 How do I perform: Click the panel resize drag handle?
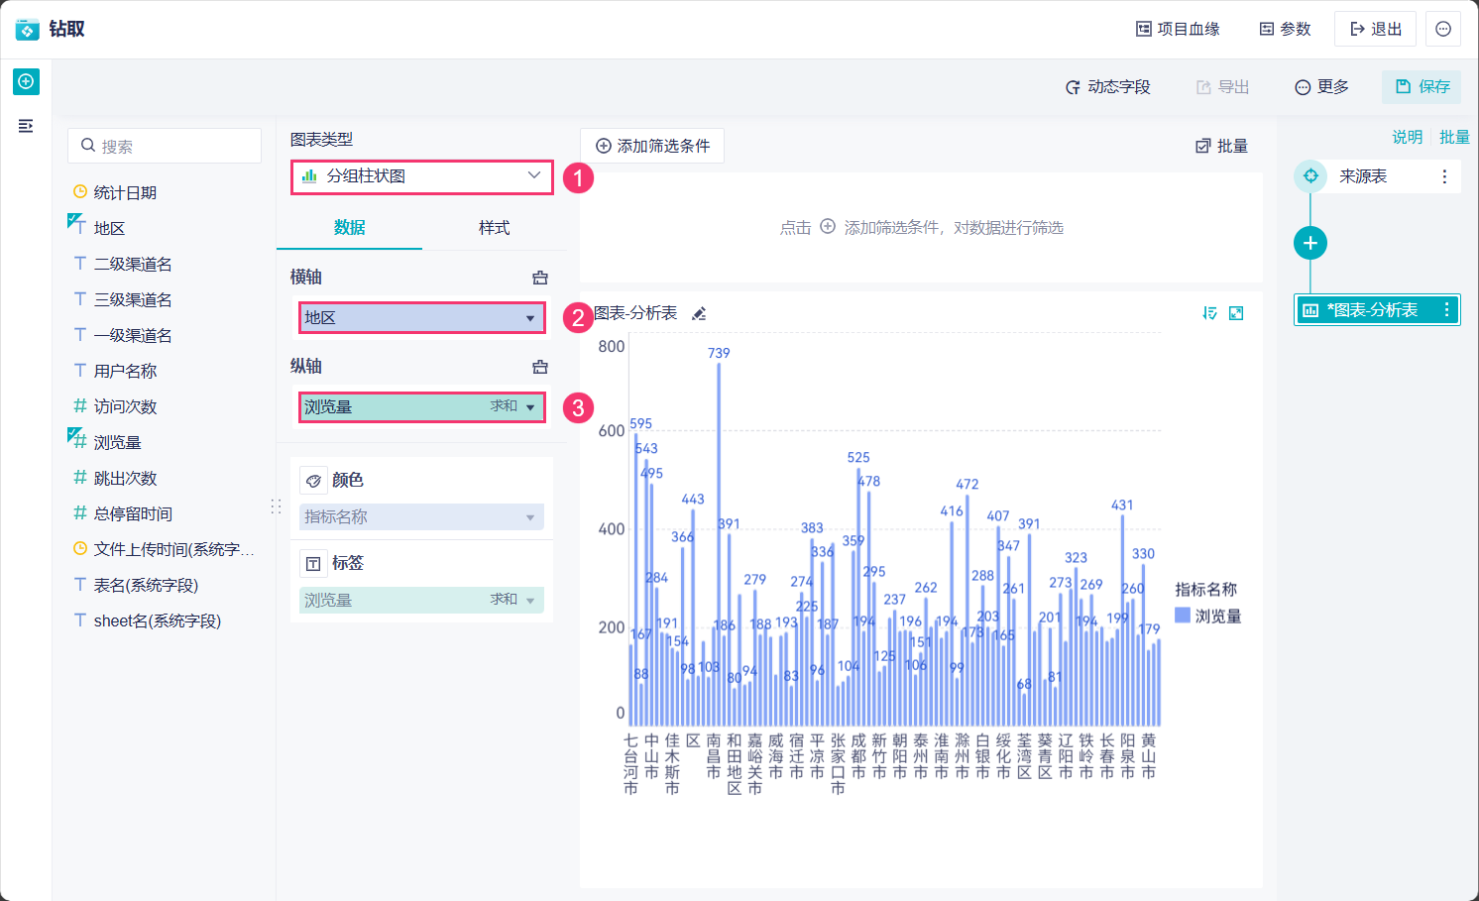coord(276,507)
